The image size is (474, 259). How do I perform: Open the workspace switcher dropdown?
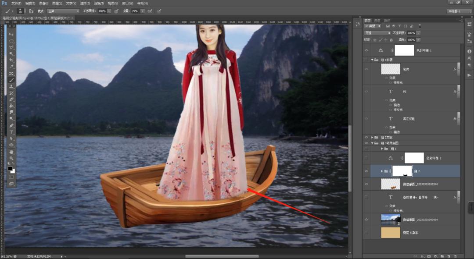point(460,11)
